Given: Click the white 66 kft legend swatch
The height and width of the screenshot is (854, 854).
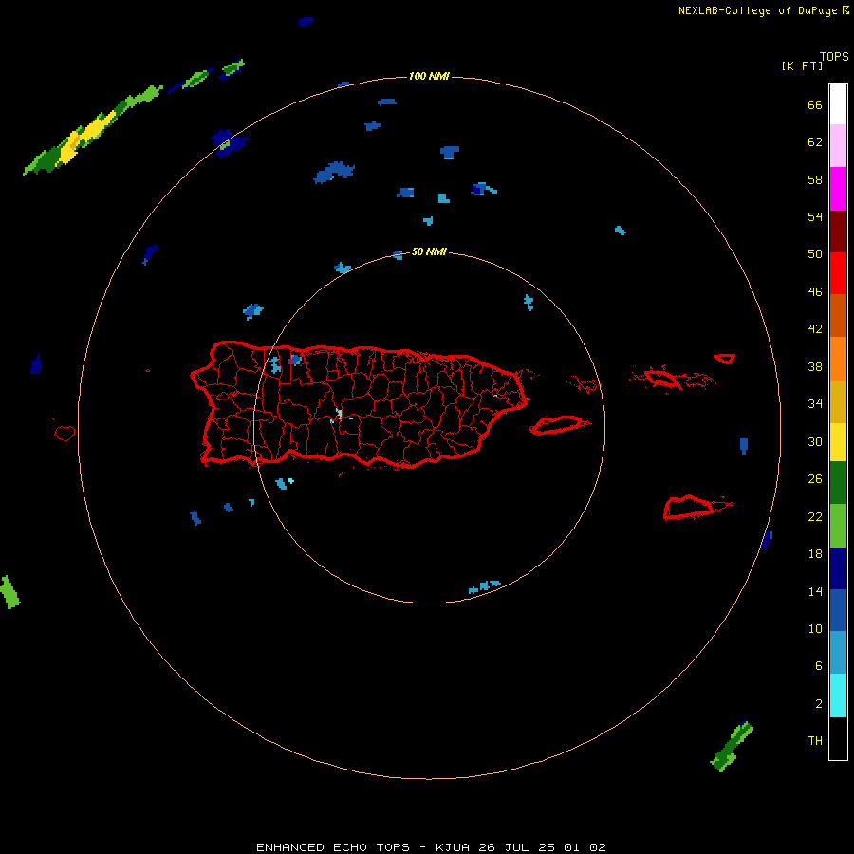Looking at the screenshot, I should click(838, 104).
